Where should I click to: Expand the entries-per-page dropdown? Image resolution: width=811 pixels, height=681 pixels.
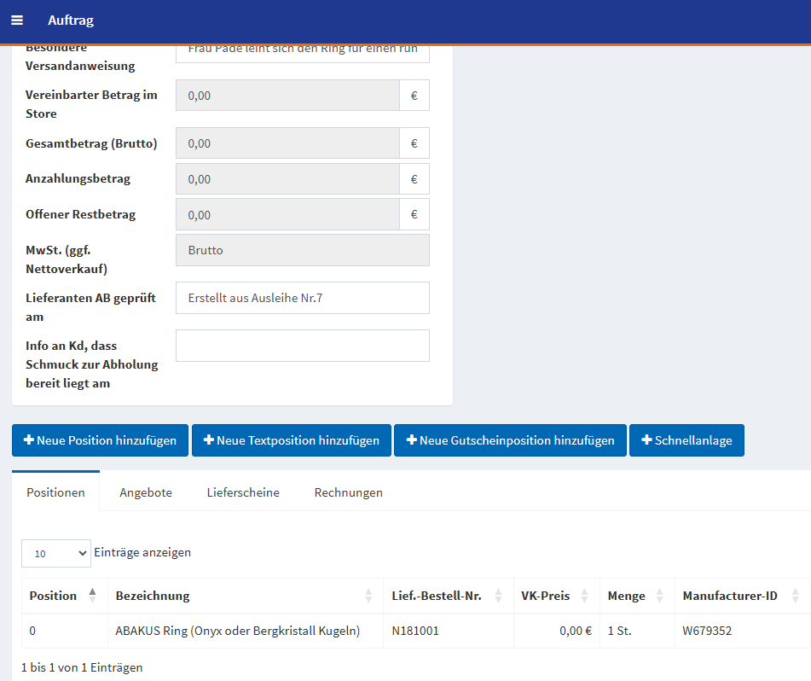[55, 553]
